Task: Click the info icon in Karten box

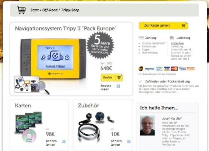Action: [x=64, y=141]
